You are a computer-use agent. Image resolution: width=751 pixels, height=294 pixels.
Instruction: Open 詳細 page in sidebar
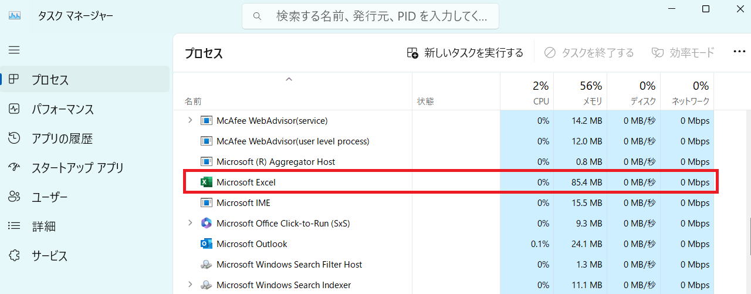[x=85, y=227]
